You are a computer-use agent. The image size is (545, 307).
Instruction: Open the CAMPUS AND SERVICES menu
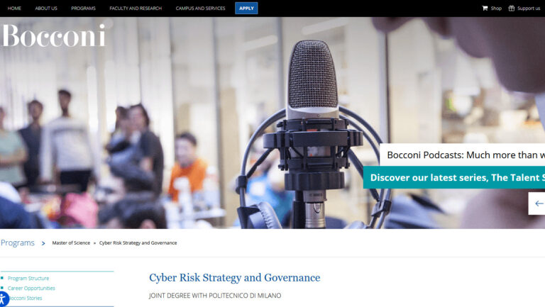pyautogui.click(x=200, y=9)
